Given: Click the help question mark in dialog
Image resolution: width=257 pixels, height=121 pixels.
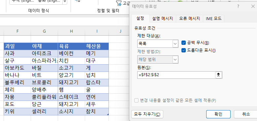Looking at the screenshot, I should [x=238, y=7].
